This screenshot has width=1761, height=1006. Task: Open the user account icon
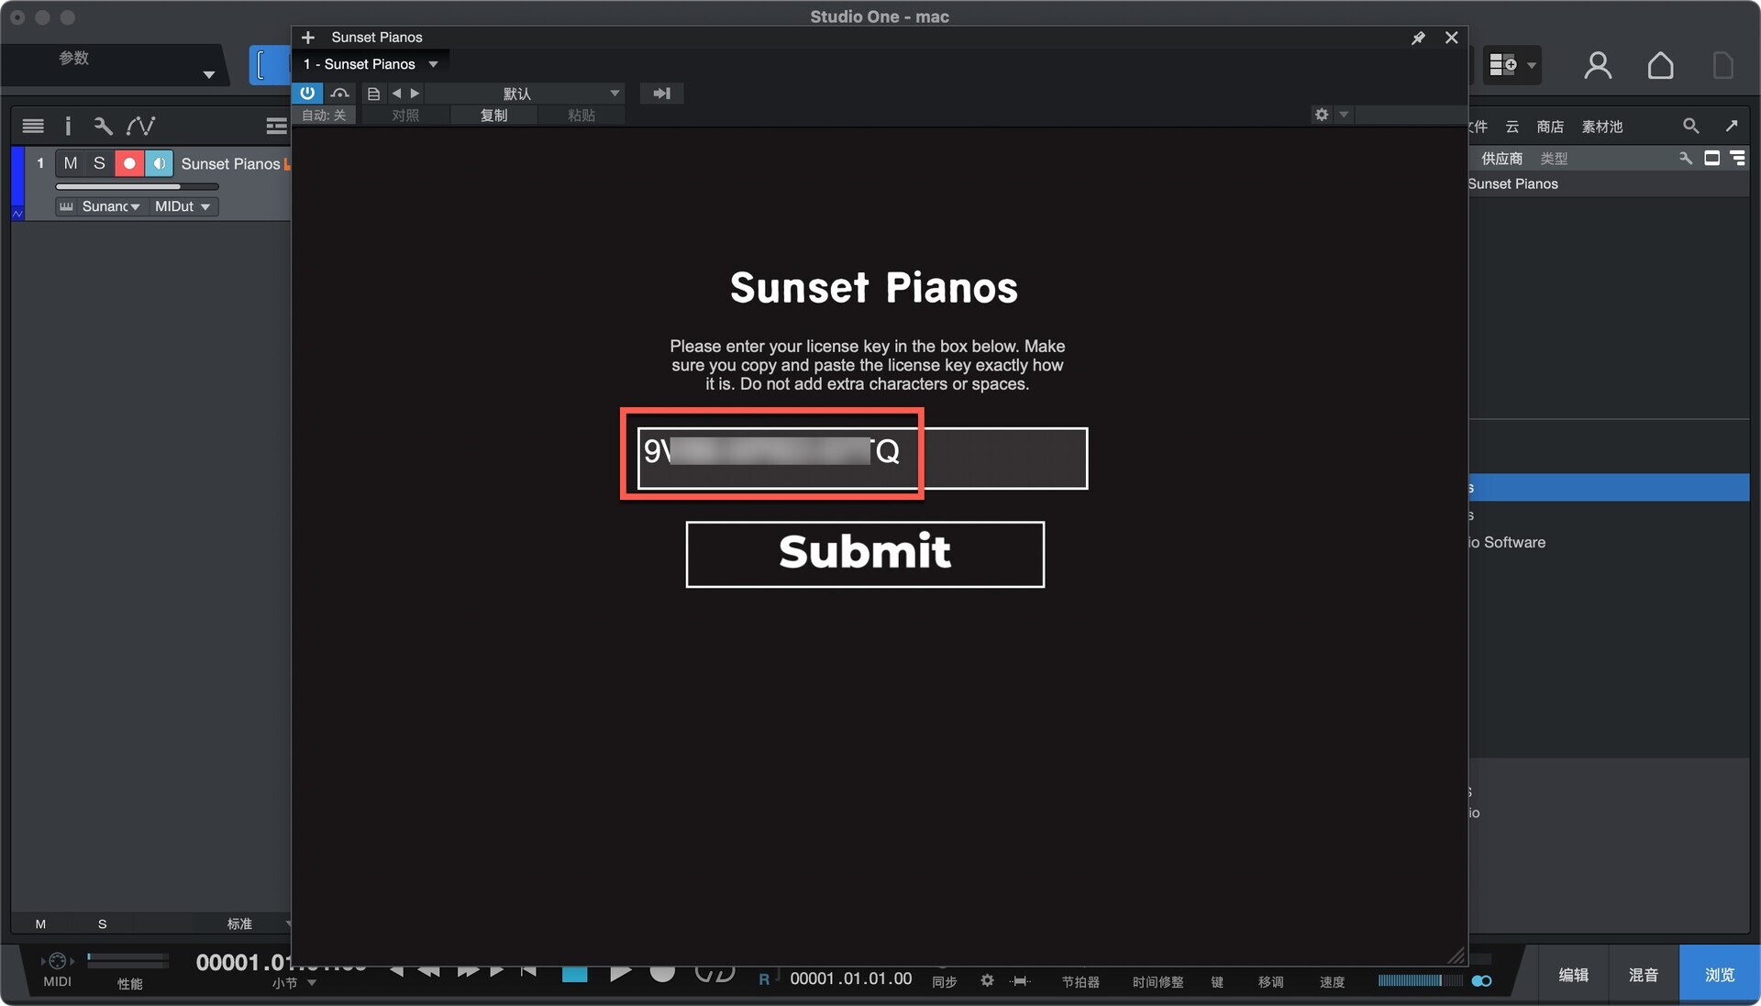tap(1598, 65)
